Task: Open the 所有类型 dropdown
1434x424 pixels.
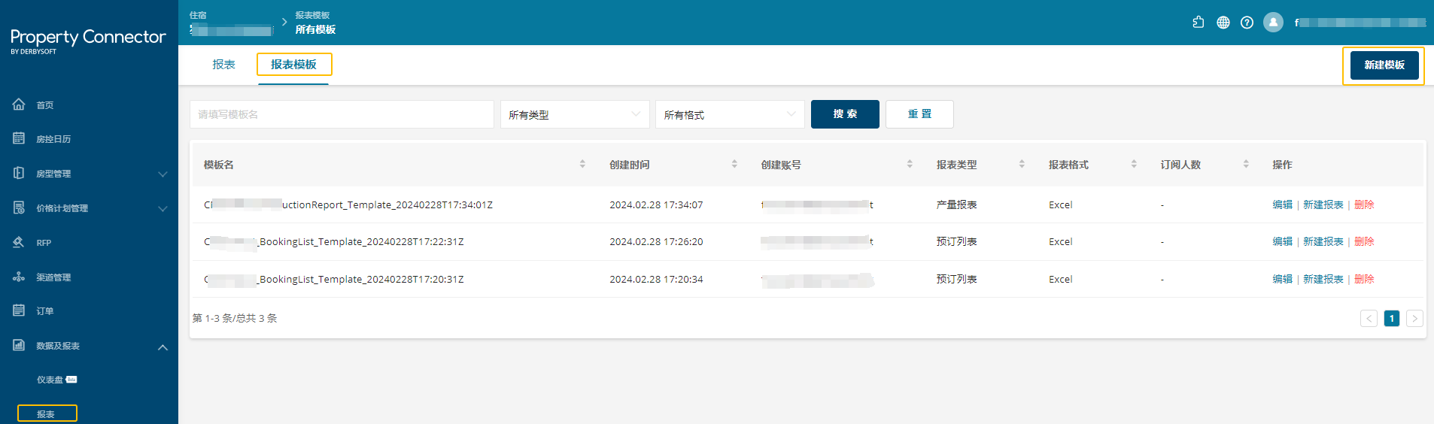Action: (575, 114)
